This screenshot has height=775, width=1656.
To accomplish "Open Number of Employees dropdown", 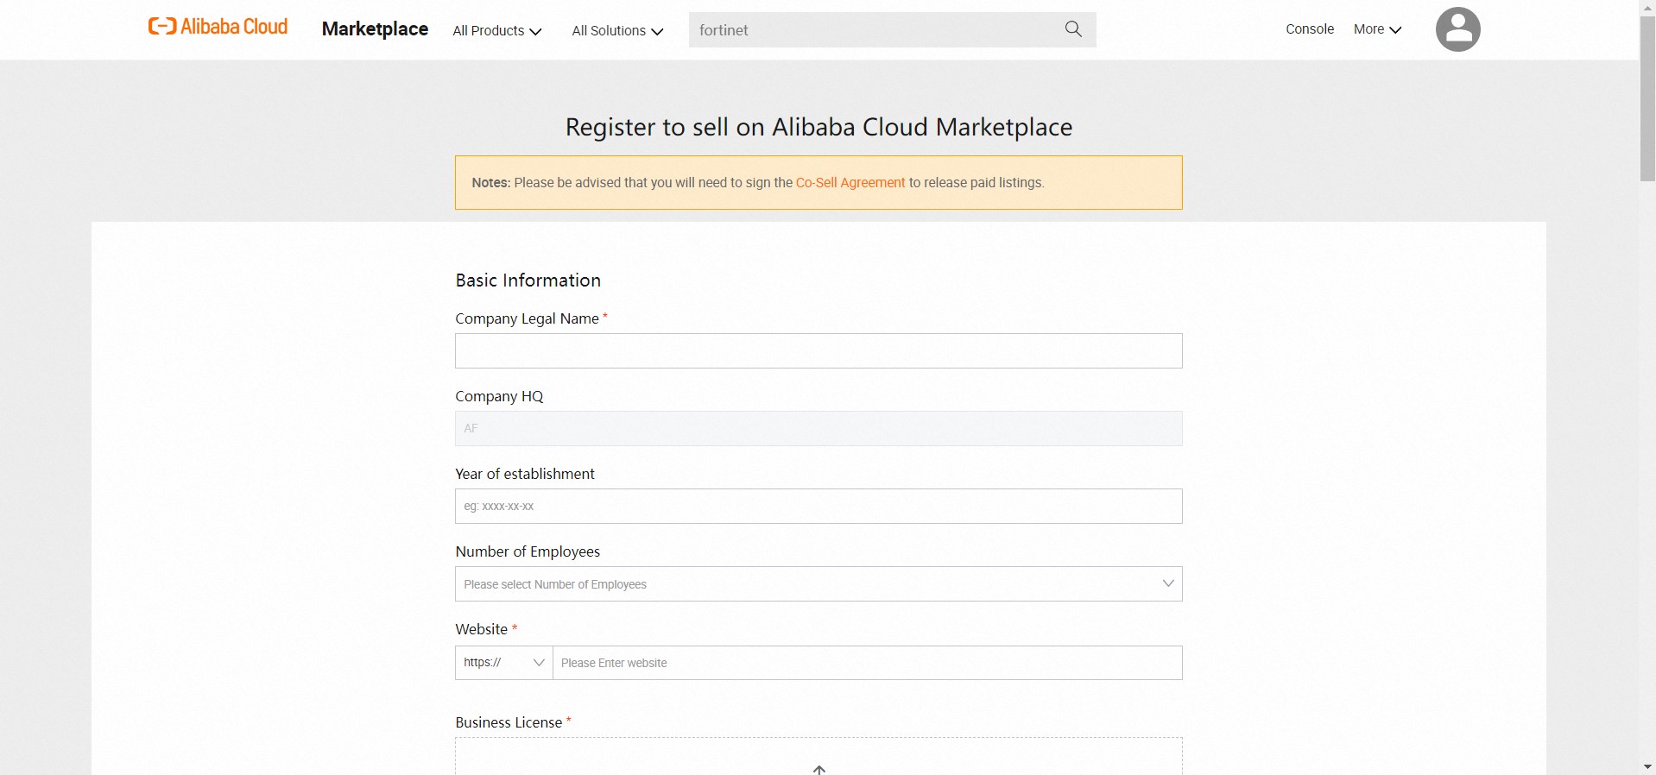I will click(x=818, y=584).
